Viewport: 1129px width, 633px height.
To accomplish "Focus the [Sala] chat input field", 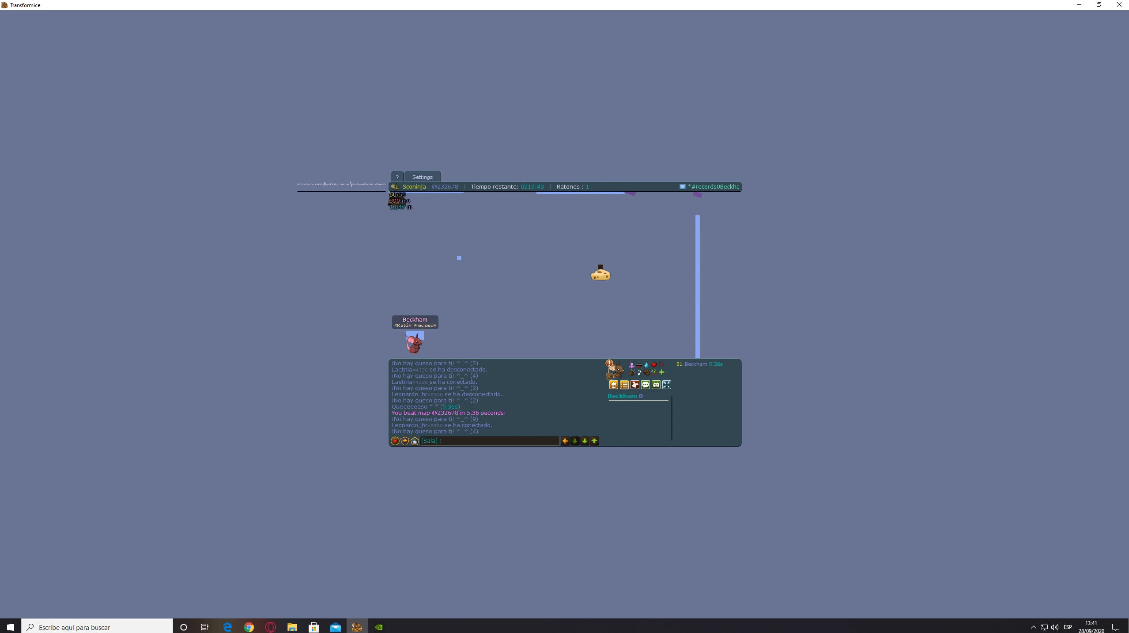I will point(490,441).
